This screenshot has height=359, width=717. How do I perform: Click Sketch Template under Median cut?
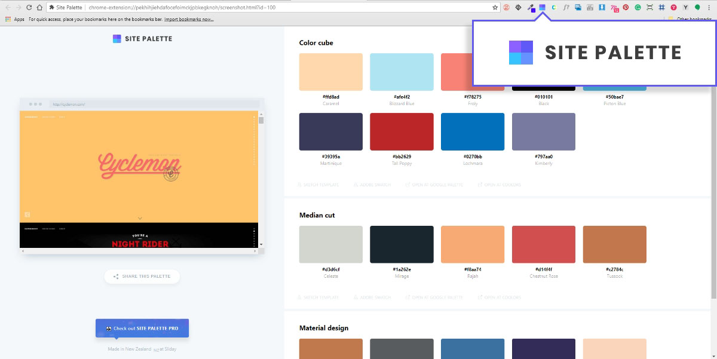[x=318, y=297]
